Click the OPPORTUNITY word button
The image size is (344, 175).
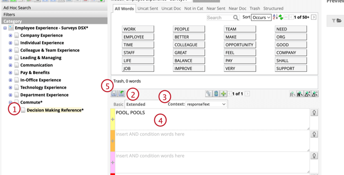[x=240, y=45]
